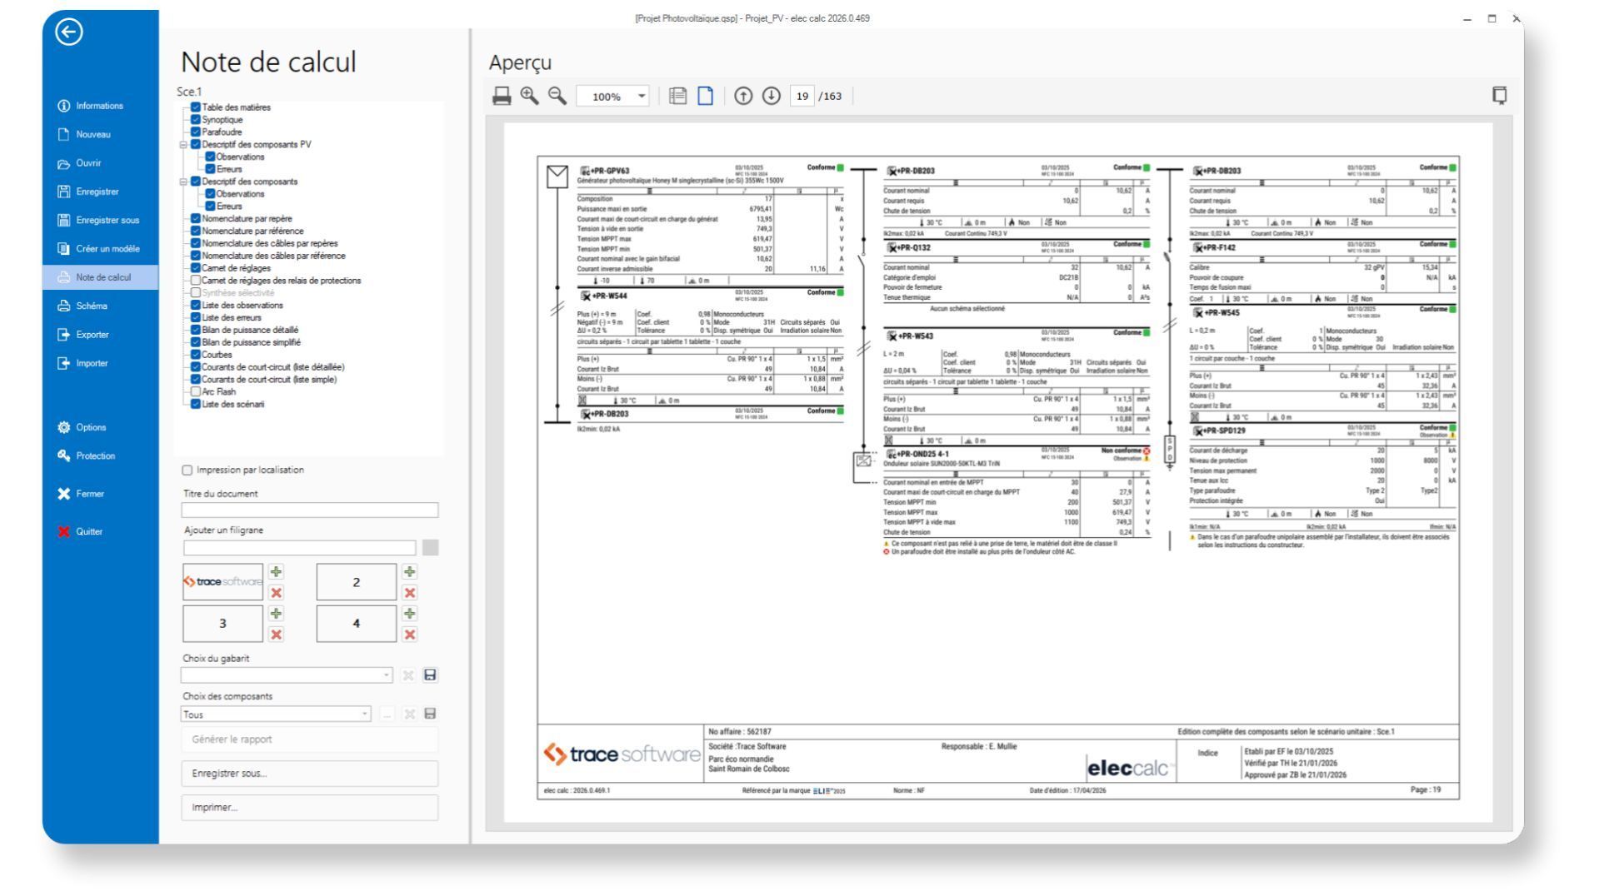
Task: Click the Titre du document field
Action: [309, 510]
